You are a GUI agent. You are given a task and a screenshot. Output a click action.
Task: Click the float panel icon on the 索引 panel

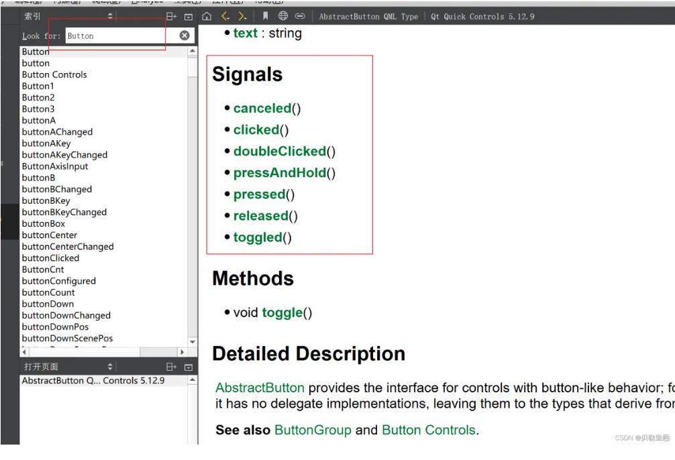[189, 15]
